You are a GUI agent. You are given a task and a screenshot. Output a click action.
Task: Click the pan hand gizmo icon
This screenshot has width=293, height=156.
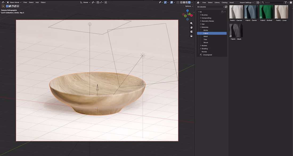pos(191,27)
